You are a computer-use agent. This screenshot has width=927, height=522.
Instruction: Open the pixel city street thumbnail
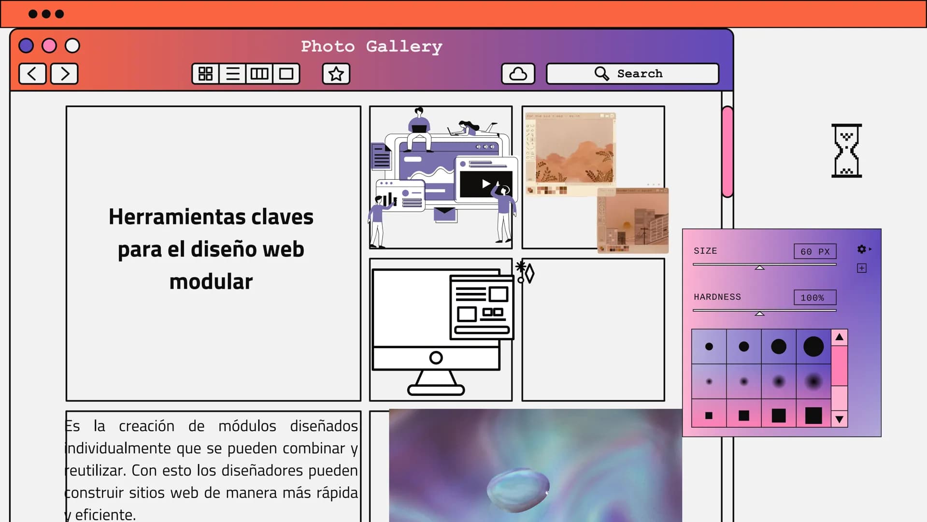click(633, 220)
